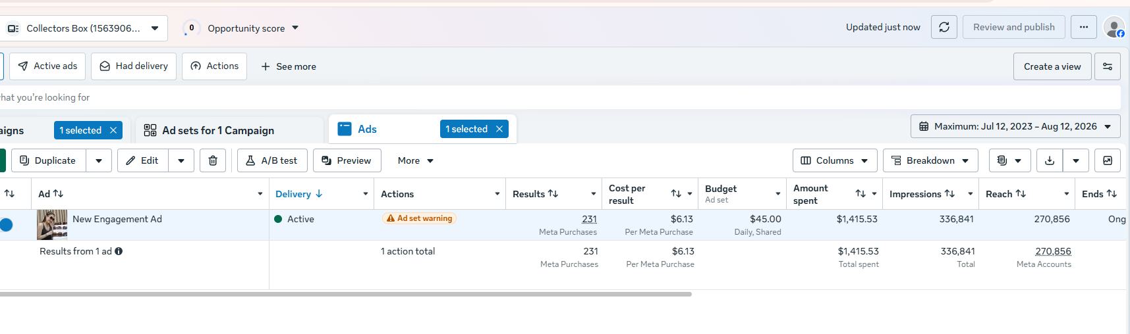The height and width of the screenshot is (334, 1130).
Task: Apply the Active ads filter
Action: [47, 66]
